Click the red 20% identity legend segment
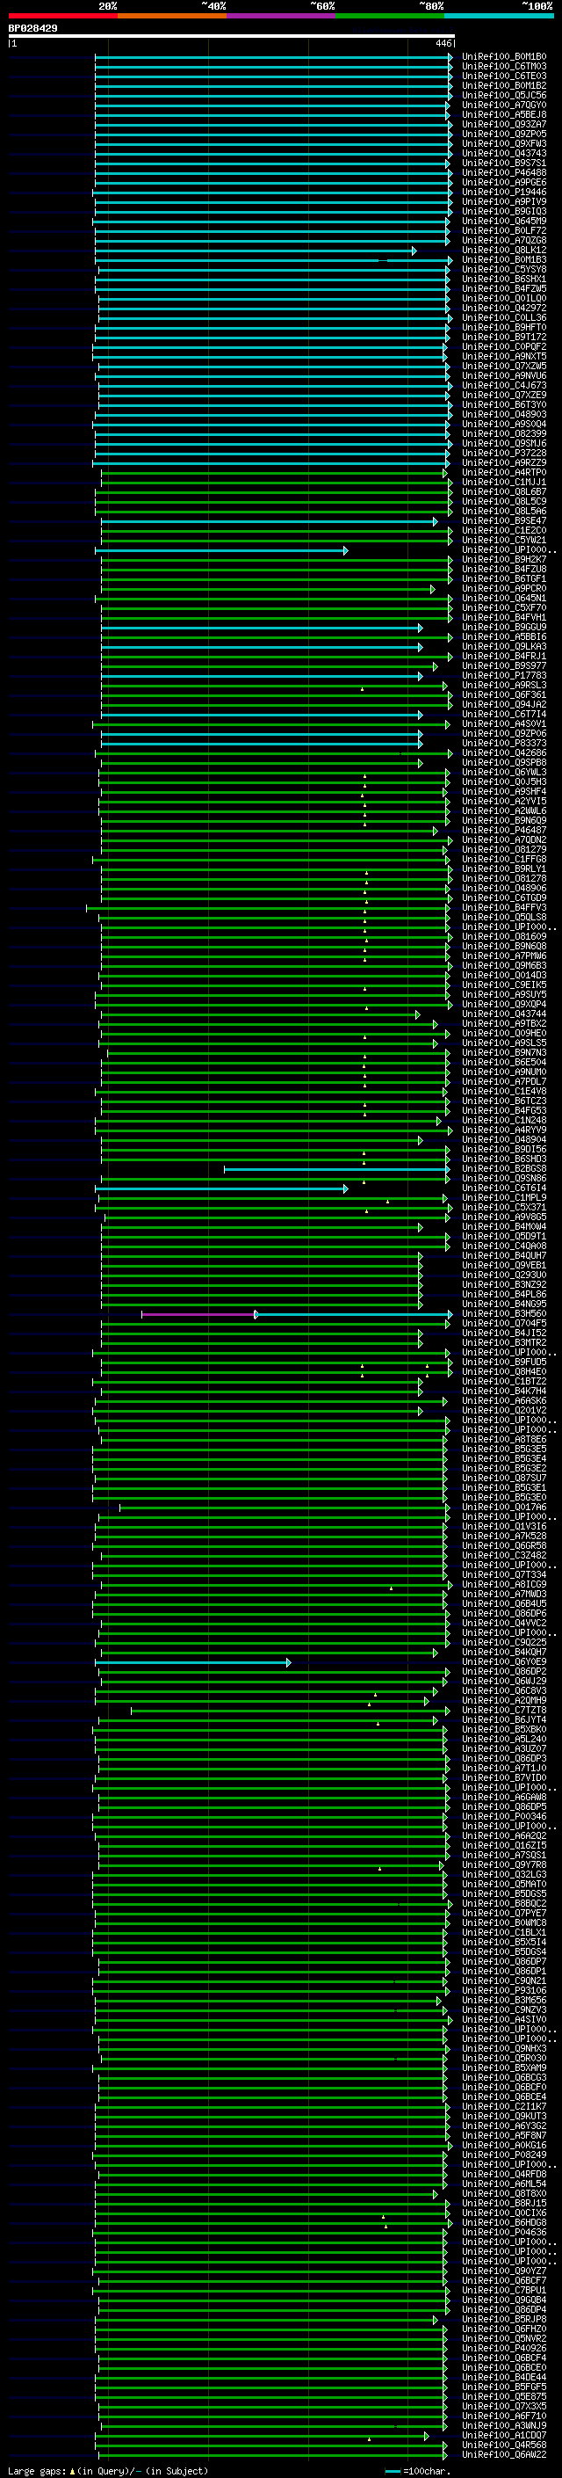Image resolution: width=562 pixels, height=2478 pixels. (x=62, y=16)
